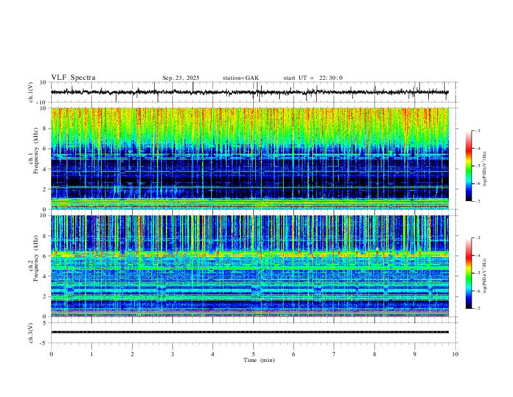Click the ch.1 log(PSD) color bar title
The height and width of the screenshot is (397, 513).
(485, 169)
